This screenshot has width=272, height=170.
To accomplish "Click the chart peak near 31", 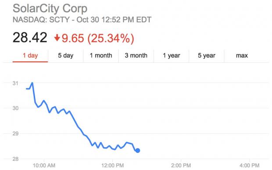I will coord(32,83).
